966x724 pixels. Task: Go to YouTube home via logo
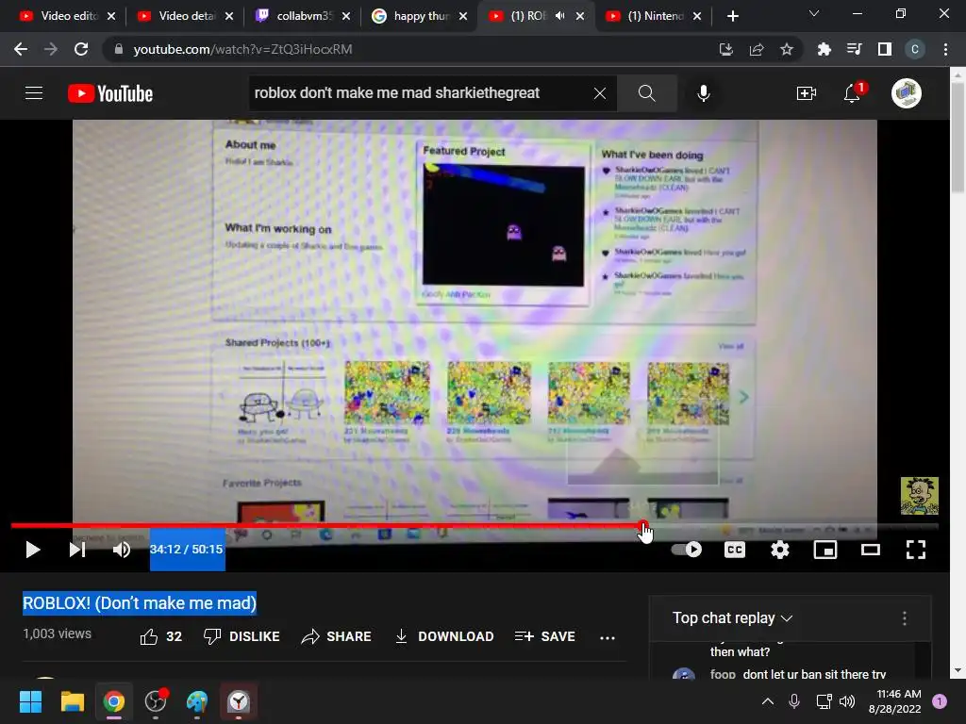110,93
